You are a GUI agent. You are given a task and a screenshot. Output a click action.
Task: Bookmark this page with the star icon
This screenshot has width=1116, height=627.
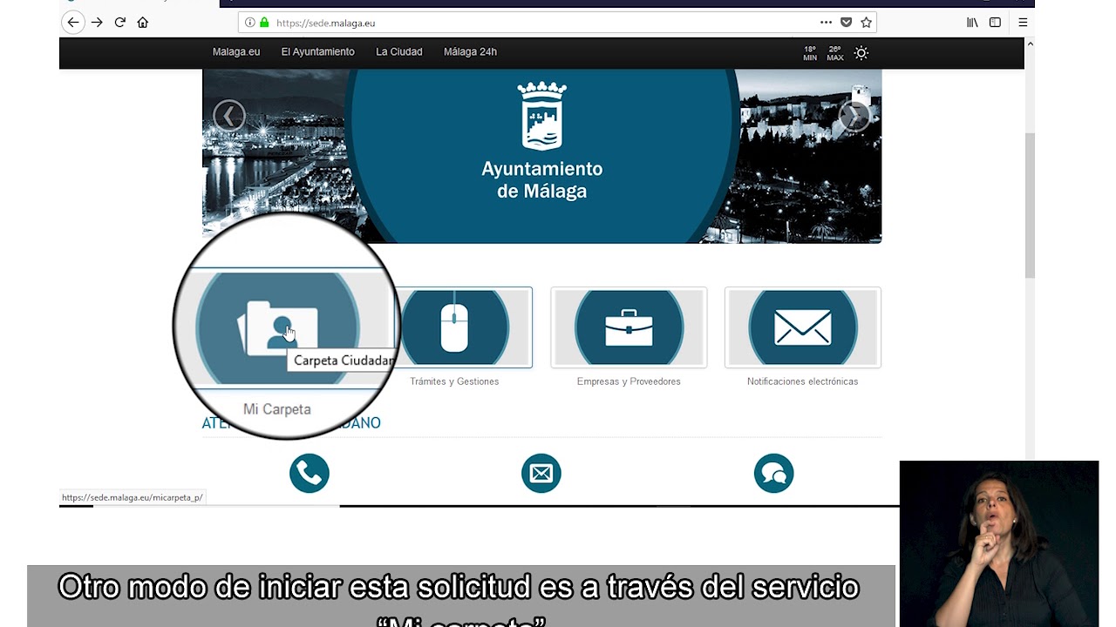coord(866,23)
